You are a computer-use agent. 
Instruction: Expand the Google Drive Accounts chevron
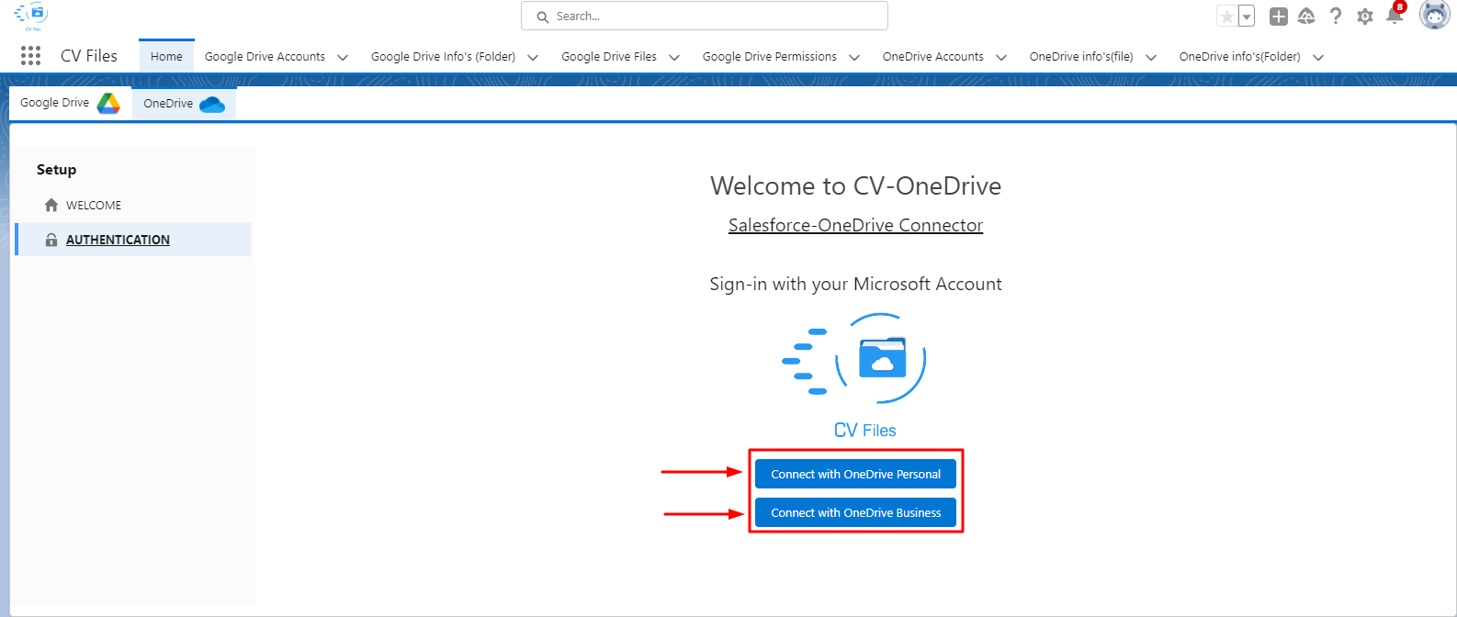click(343, 57)
